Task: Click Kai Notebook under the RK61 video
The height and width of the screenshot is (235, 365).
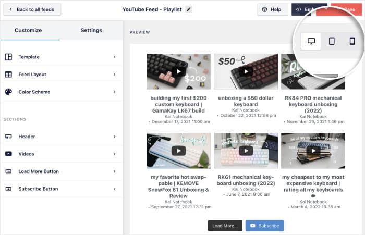Action: tap(246, 189)
